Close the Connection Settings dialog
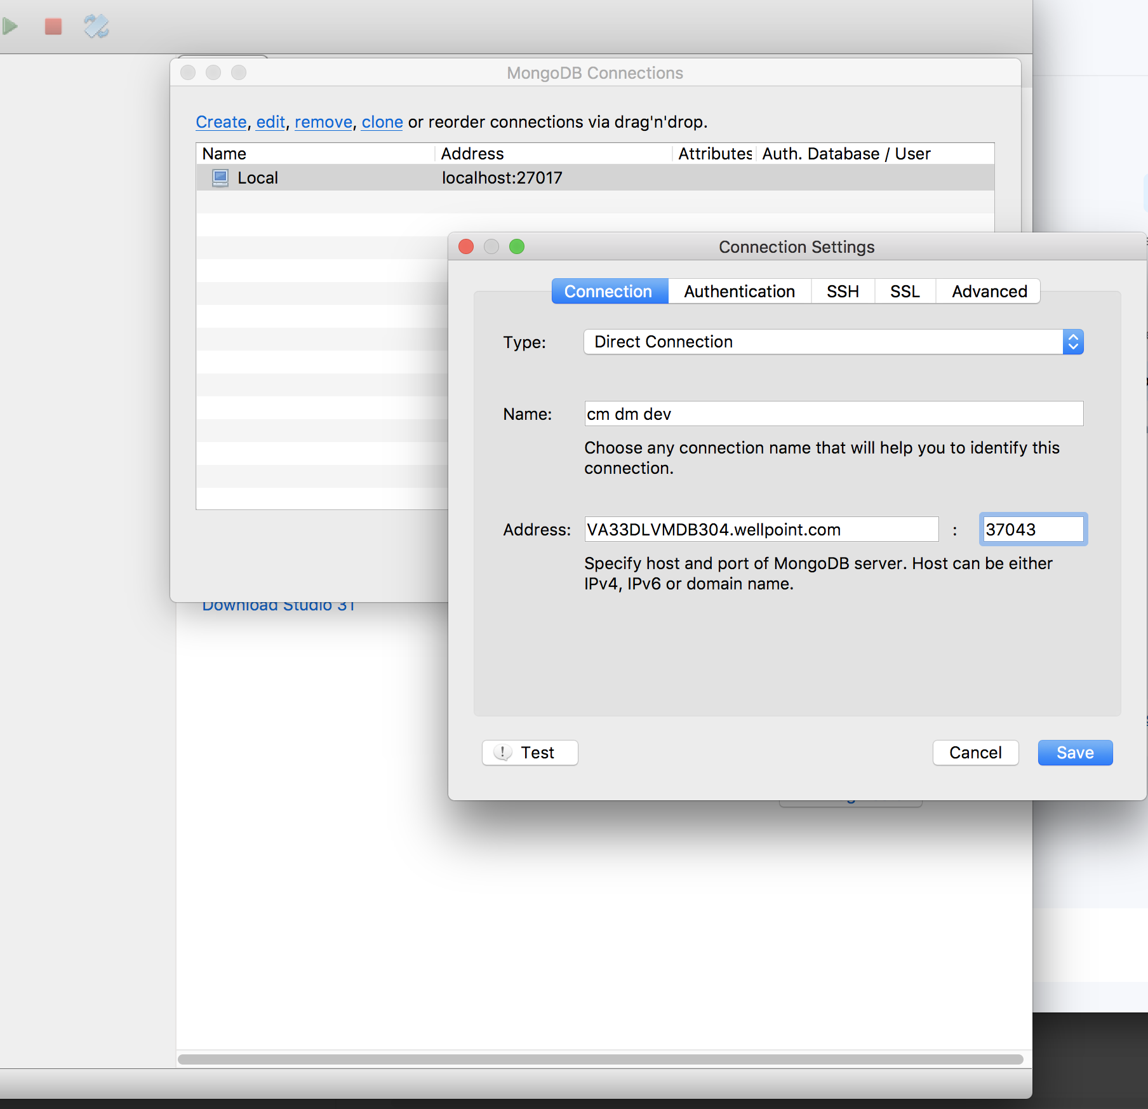 tap(466, 246)
